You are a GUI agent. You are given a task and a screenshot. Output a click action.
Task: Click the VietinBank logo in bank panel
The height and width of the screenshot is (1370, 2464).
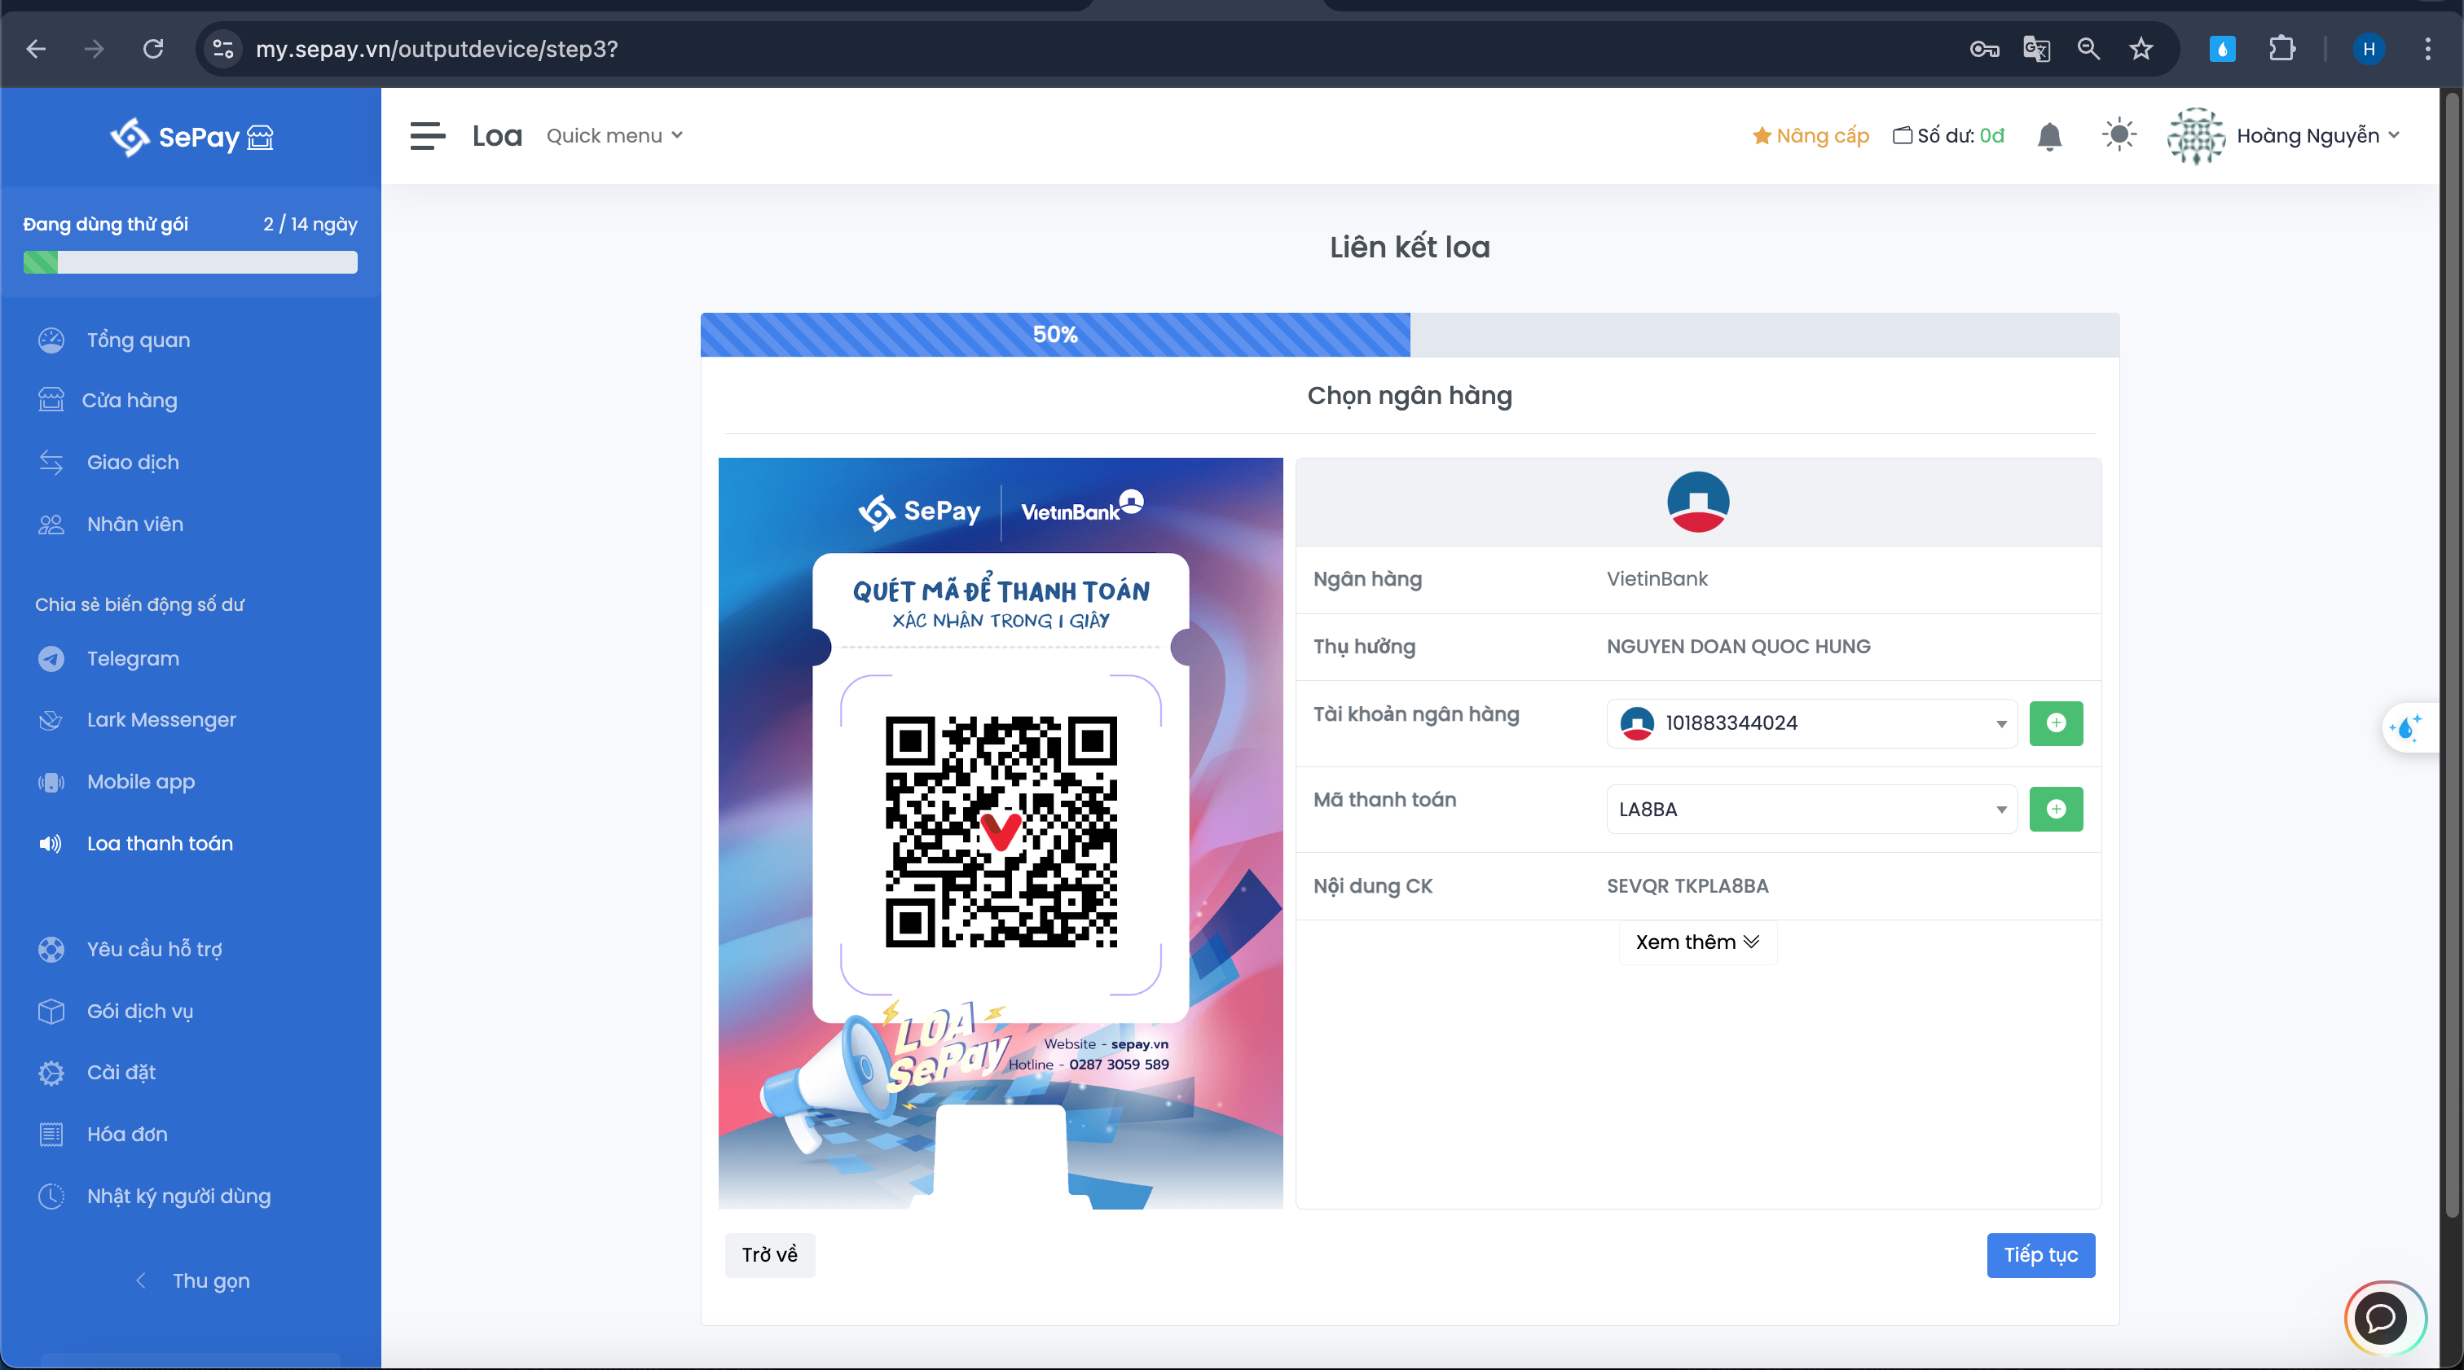click(x=1698, y=502)
